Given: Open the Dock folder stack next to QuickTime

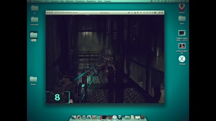Looking at the screenshot, I should pos(127,117).
